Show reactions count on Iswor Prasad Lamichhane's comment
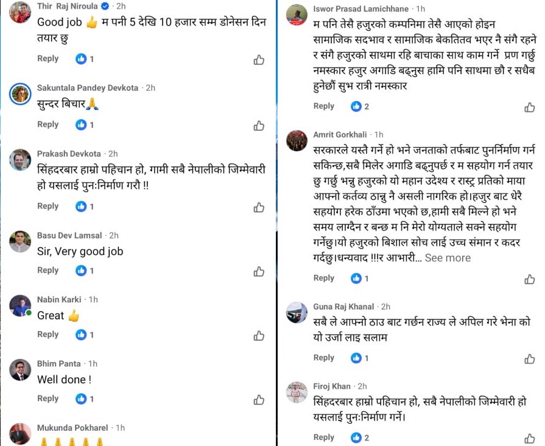Image resolution: width=545 pixels, height=446 pixels. pos(360,106)
